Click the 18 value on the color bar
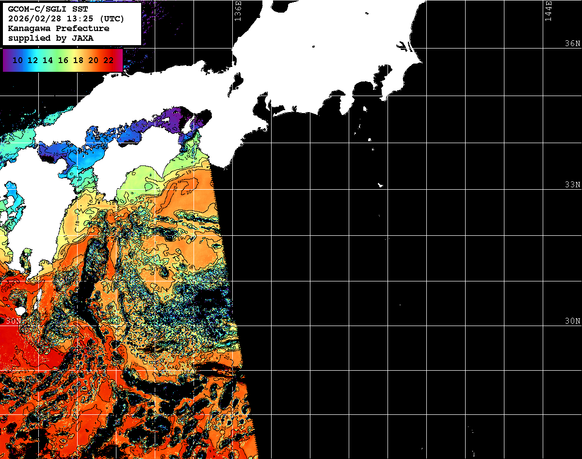Screen dimensions: 582x459 coord(78,61)
